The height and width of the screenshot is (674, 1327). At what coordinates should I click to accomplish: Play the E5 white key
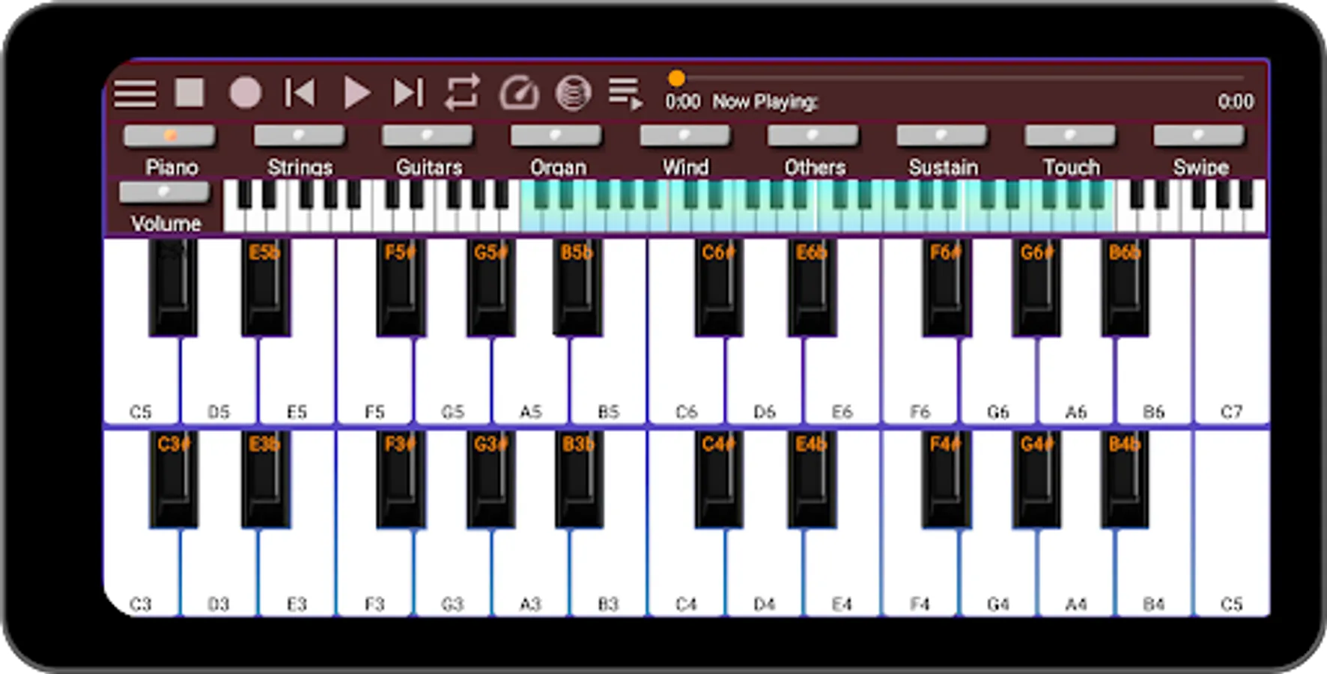(297, 382)
